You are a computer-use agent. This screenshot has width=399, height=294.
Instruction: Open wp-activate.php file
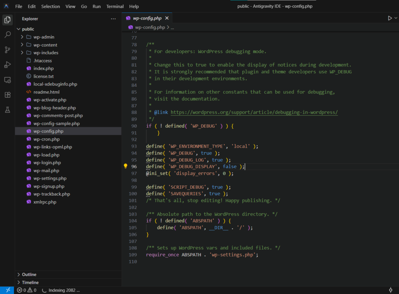tap(68, 100)
